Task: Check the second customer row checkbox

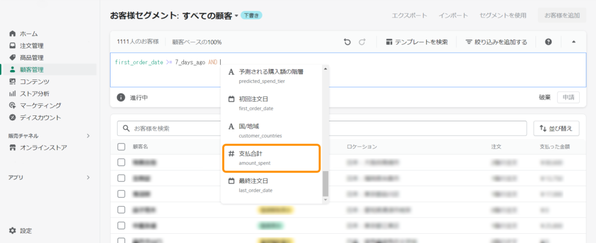Action: coord(121,178)
